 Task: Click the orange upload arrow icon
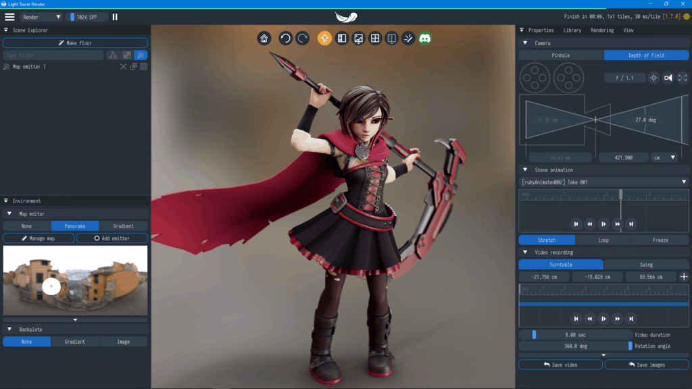tap(324, 38)
